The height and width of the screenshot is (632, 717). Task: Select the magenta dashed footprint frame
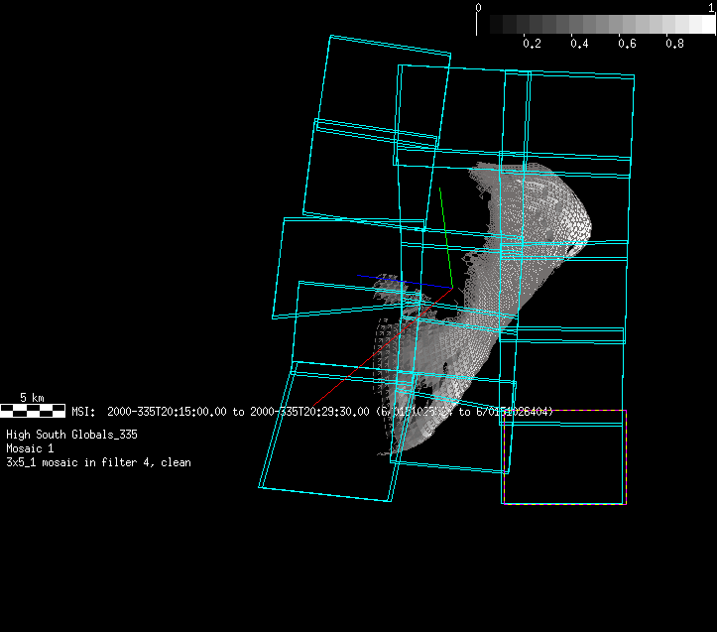563,503
